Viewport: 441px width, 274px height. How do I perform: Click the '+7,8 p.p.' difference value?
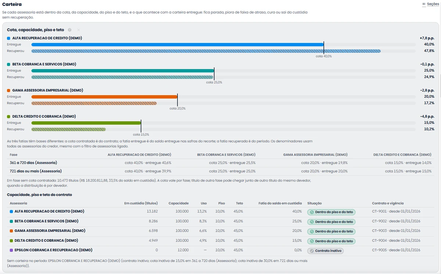427,38
